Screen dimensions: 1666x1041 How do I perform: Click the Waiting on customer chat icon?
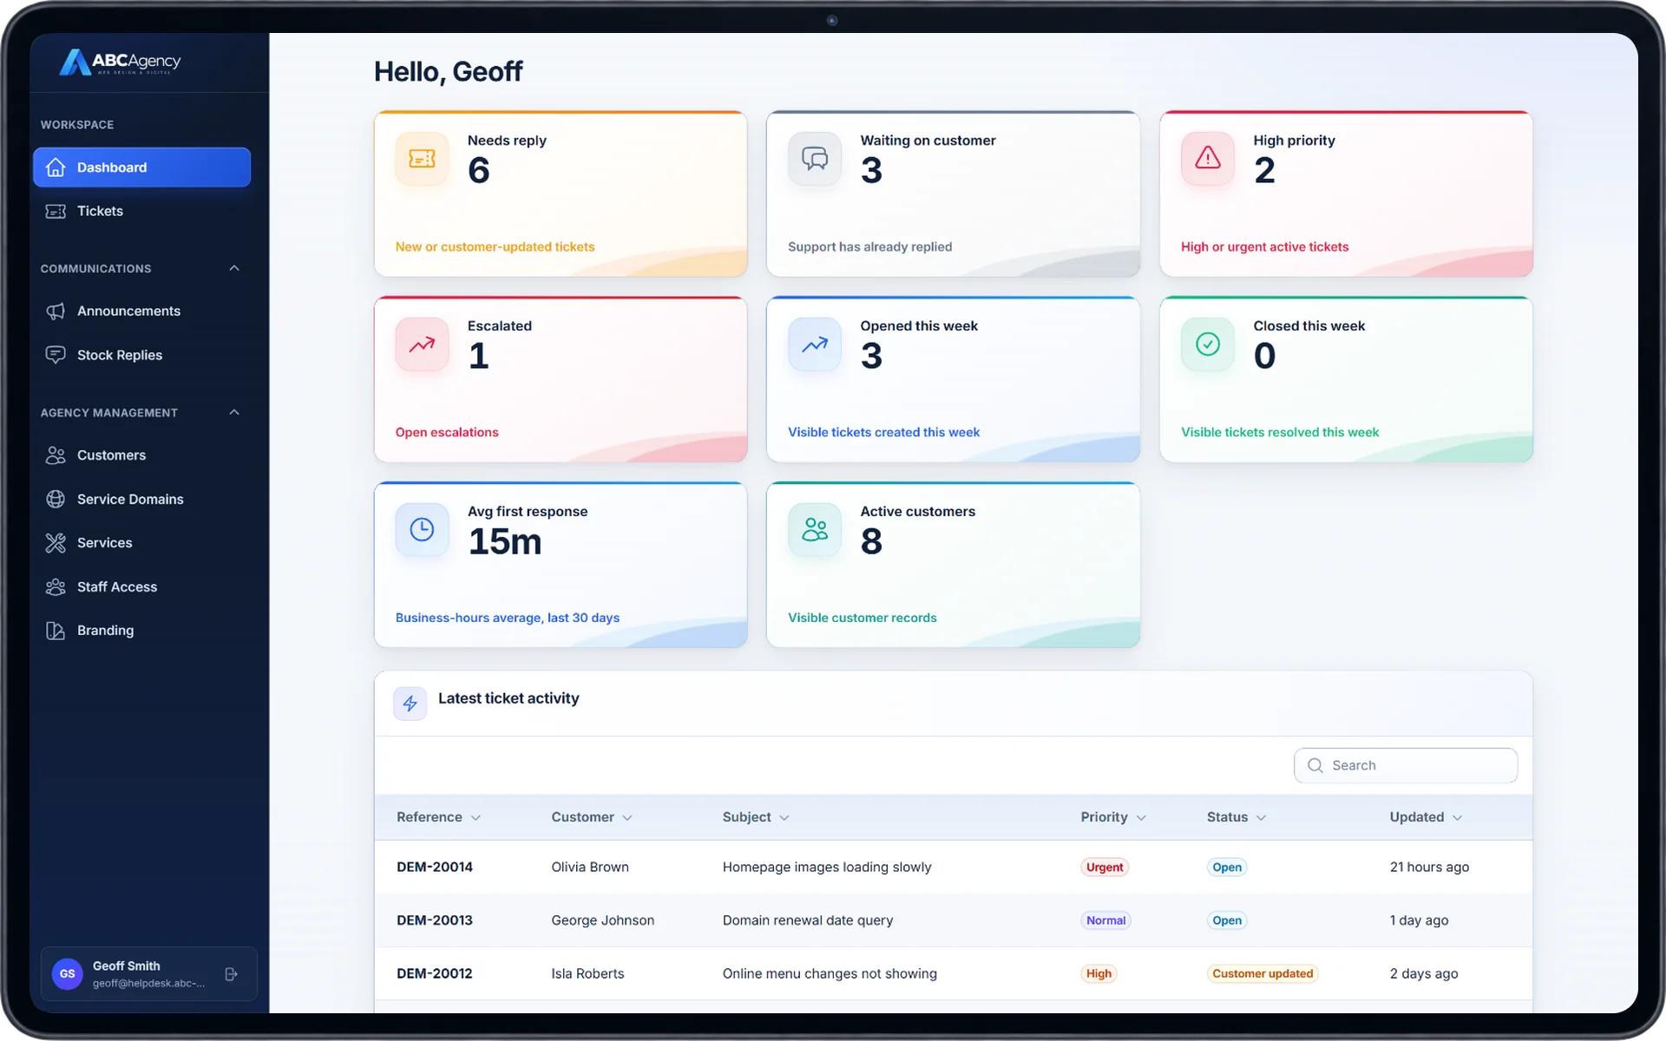pos(814,159)
